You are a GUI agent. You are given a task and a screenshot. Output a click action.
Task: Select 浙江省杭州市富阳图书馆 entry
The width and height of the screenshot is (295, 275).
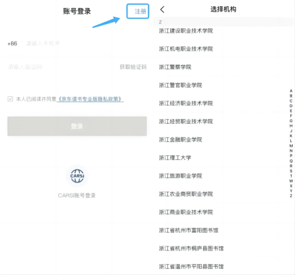(x=189, y=230)
